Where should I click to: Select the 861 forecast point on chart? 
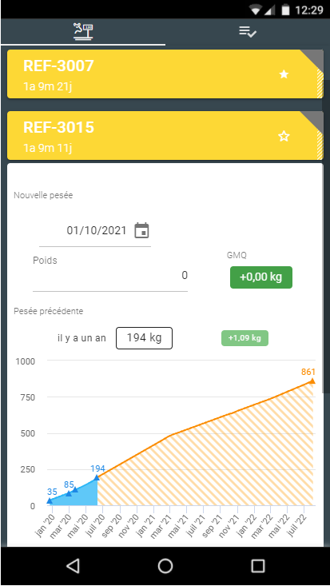[x=312, y=381]
